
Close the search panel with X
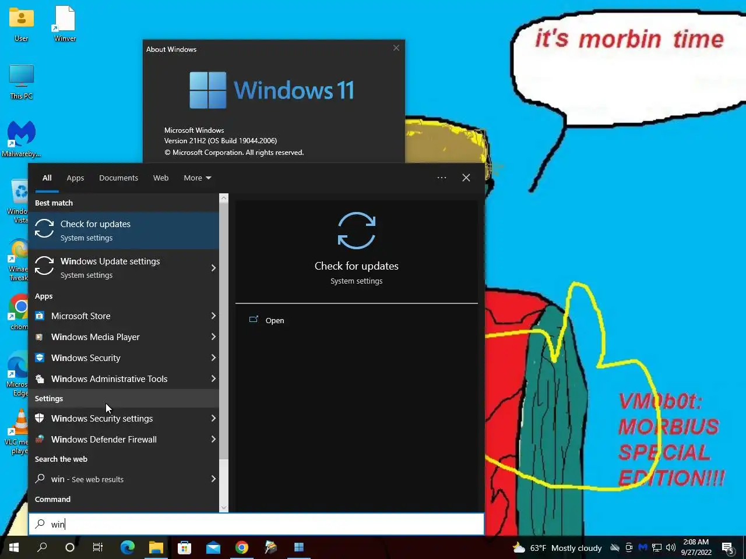point(466,178)
